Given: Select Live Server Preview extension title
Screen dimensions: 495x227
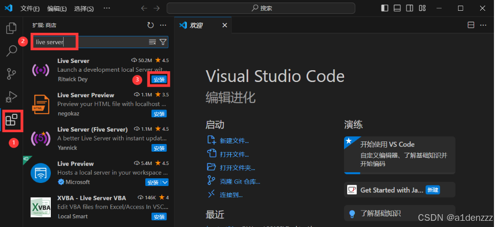Looking at the screenshot, I should 86,95.
